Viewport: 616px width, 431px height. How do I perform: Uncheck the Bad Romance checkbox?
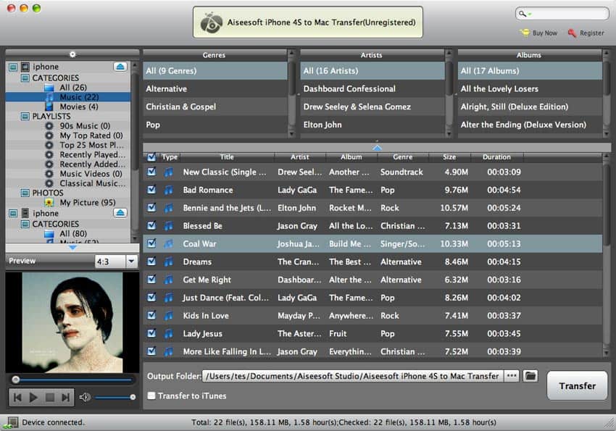point(151,190)
